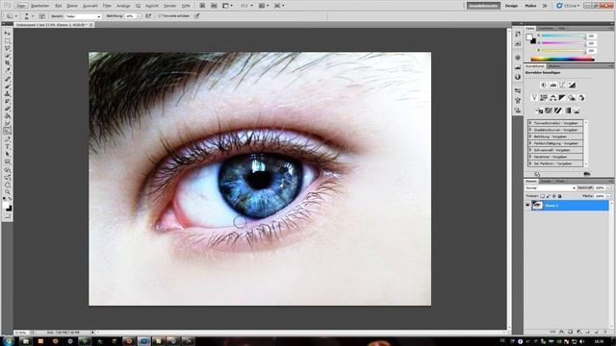Viewport: 616px width, 346px height.
Task: Add a Threshold adjustment layer
Action: point(558,111)
